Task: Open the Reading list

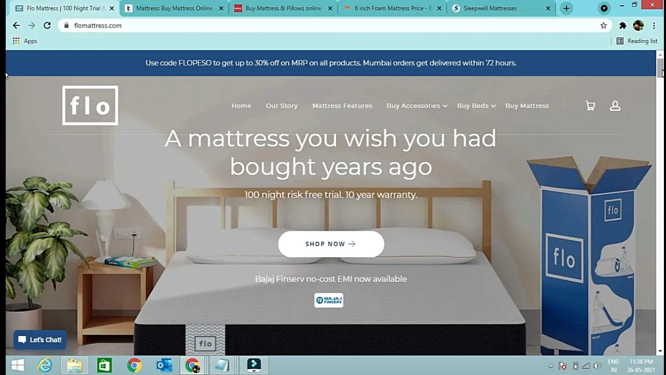Action: [x=637, y=41]
